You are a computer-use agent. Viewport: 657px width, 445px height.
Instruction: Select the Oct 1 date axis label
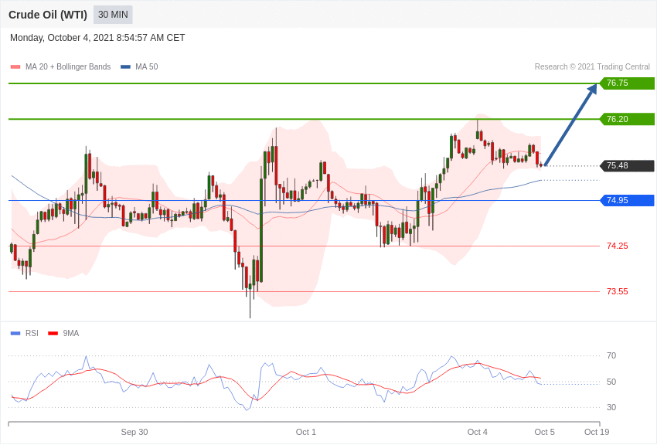pos(306,432)
